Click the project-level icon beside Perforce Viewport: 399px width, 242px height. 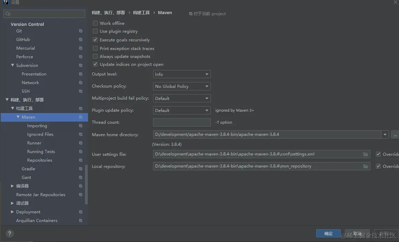(x=81, y=57)
